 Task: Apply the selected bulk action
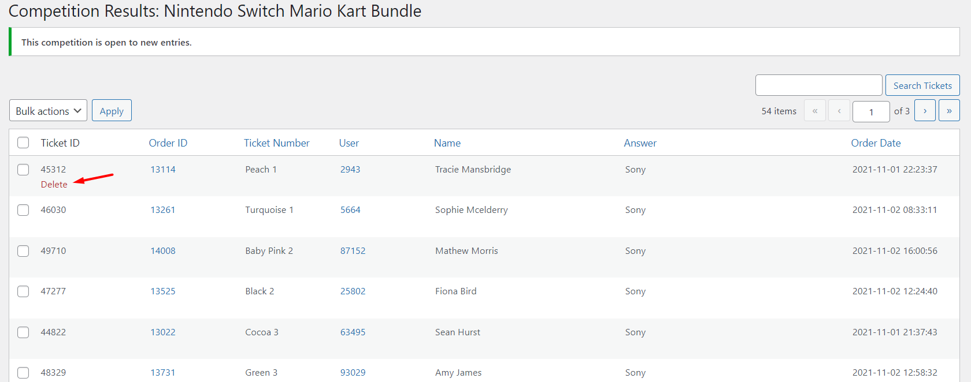click(x=112, y=111)
